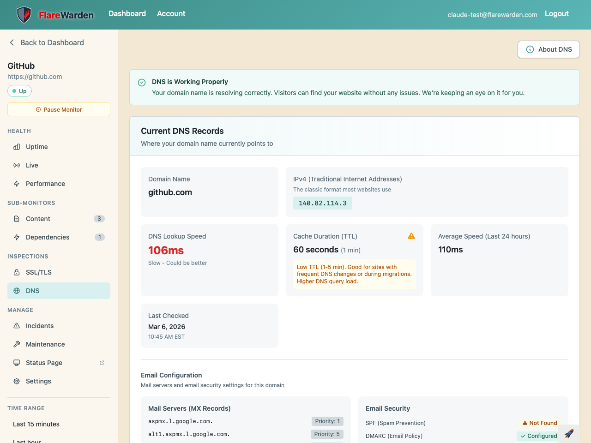Click the Maintenance wrench icon

17,344
